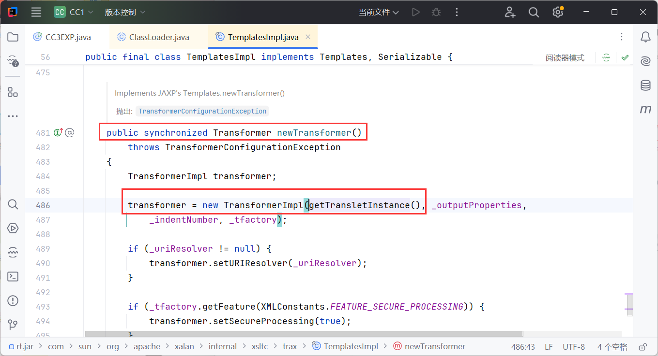The height and width of the screenshot is (356, 658).
Task: Expand the 版本控制 dropdown
Action: tap(125, 13)
